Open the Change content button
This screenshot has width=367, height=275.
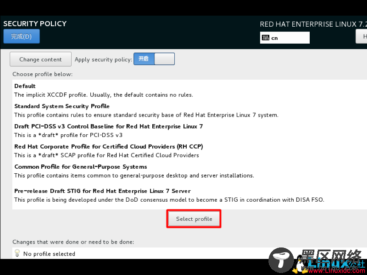(40, 59)
